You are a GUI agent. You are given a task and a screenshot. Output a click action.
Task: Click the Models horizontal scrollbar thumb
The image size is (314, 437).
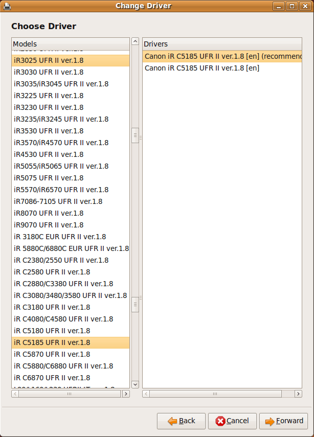[70, 394]
